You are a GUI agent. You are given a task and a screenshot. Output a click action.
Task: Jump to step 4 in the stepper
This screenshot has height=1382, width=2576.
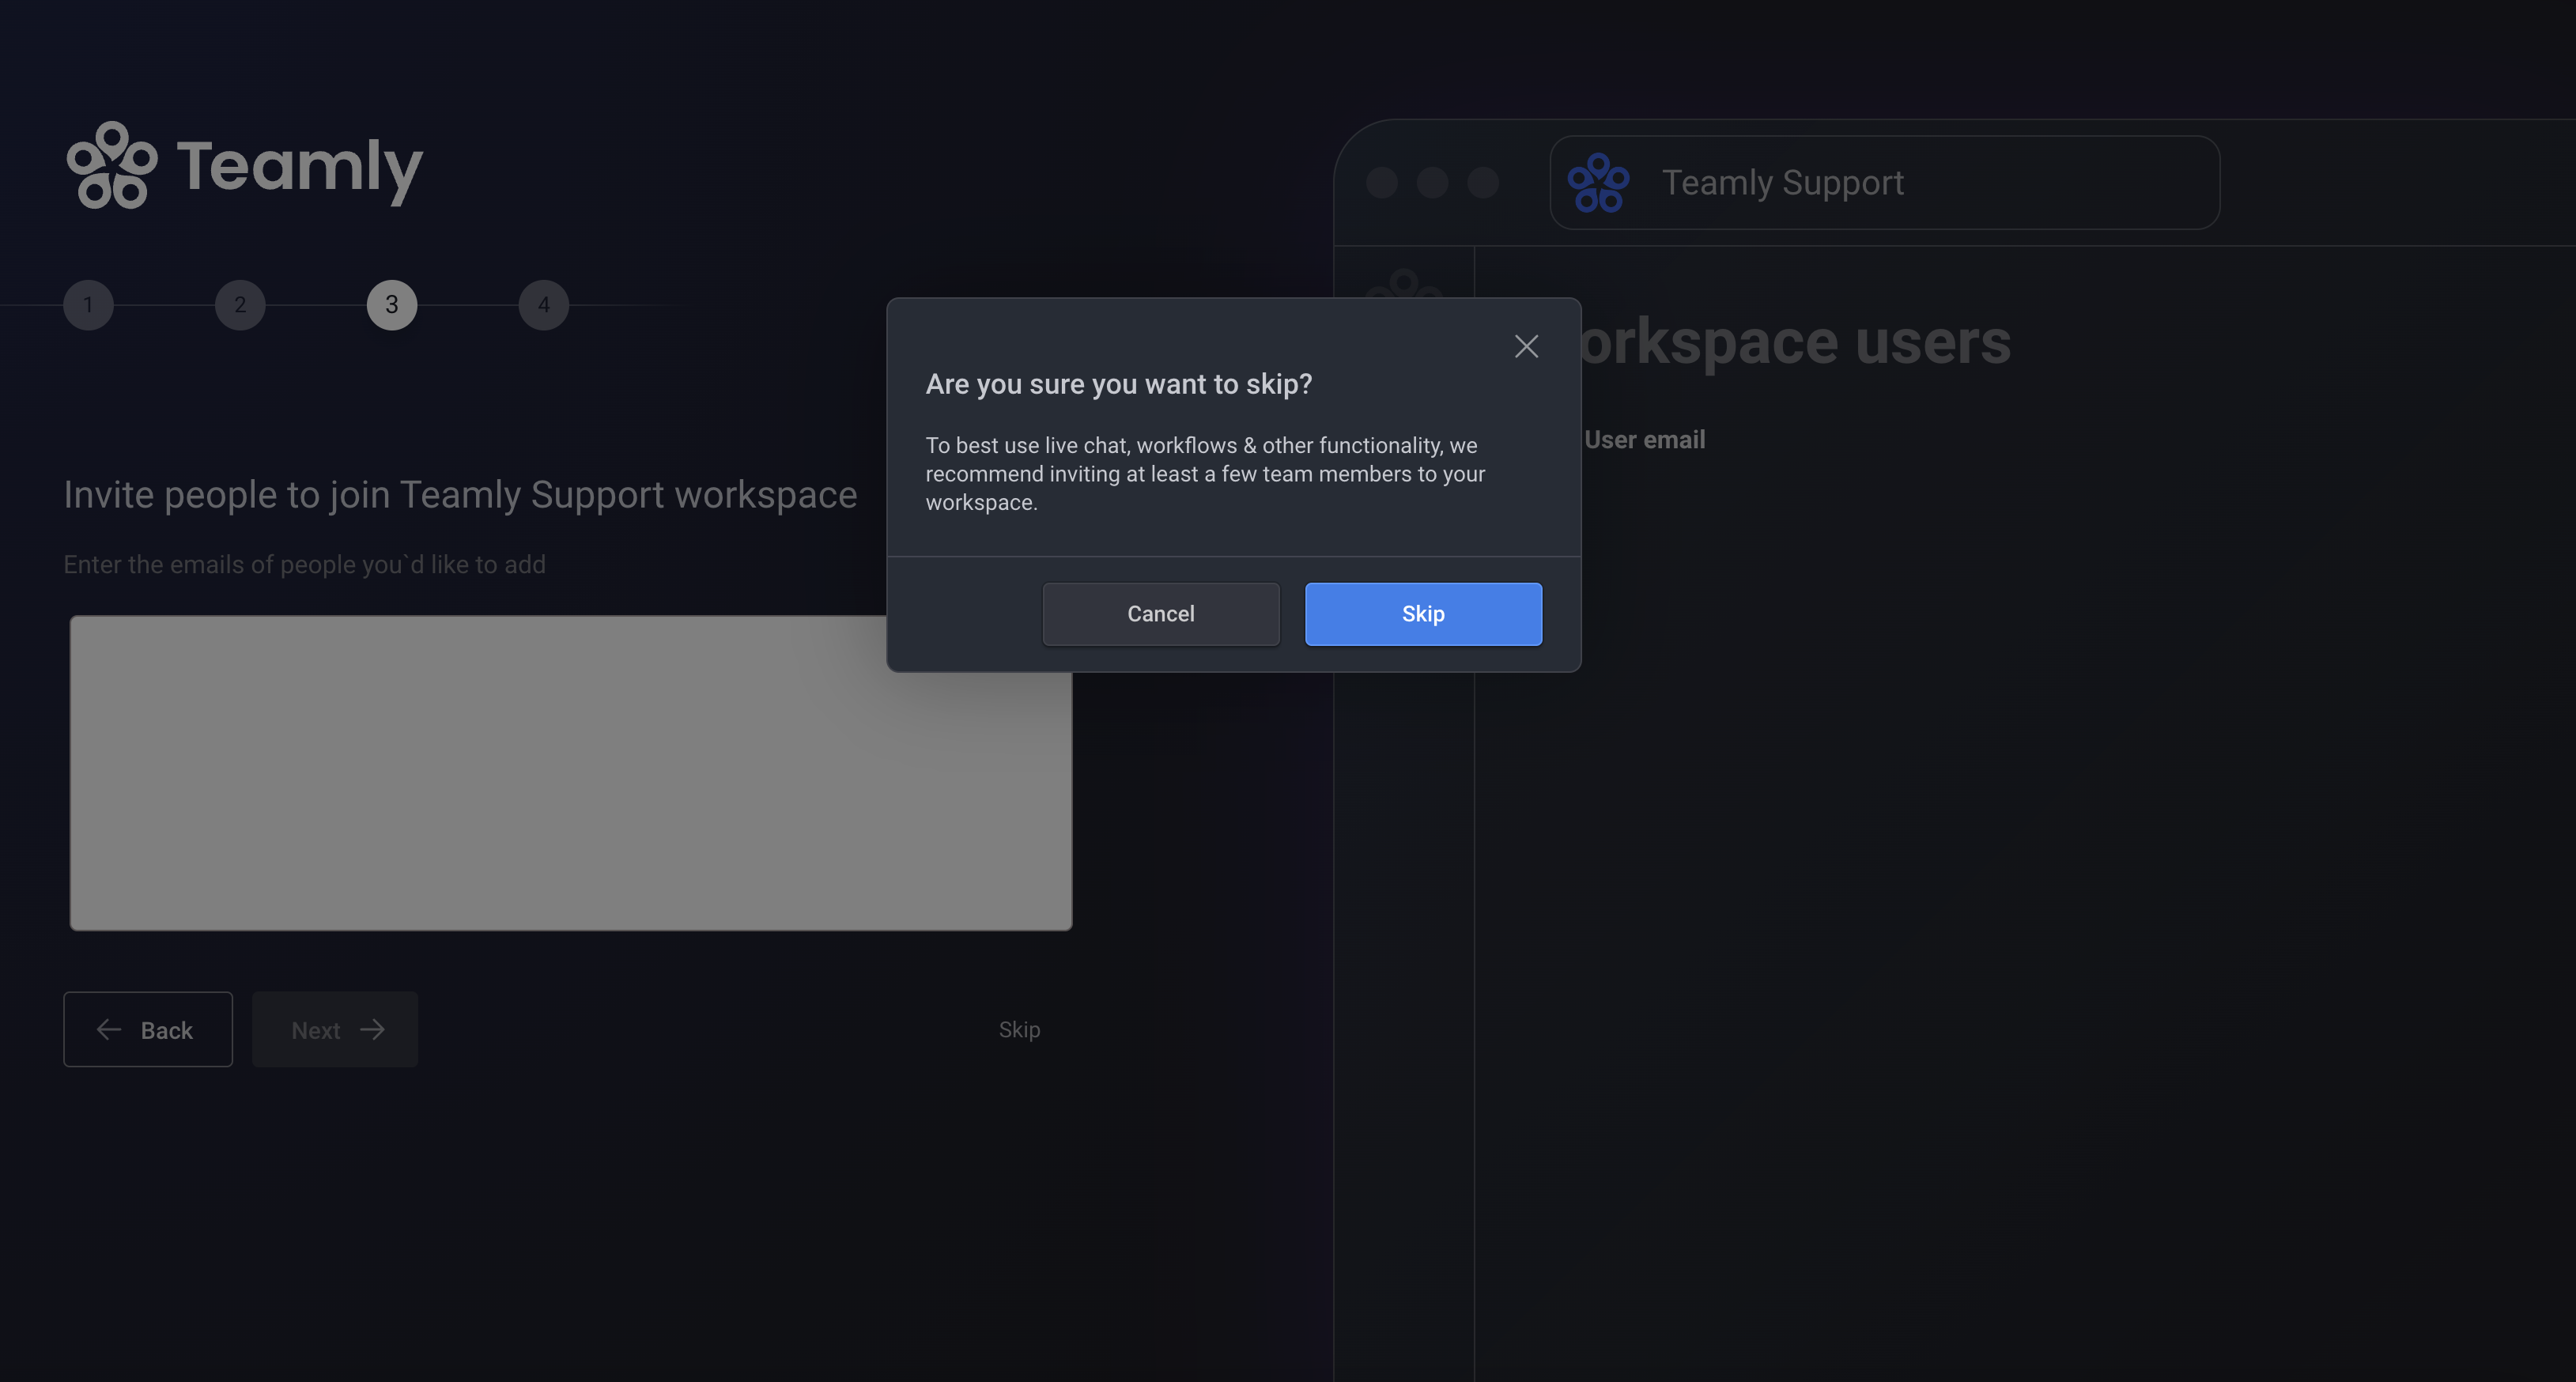(544, 305)
